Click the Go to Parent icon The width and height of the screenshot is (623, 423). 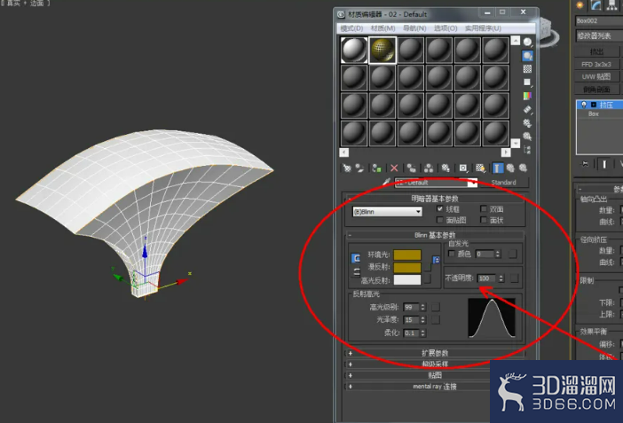coord(510,168)
